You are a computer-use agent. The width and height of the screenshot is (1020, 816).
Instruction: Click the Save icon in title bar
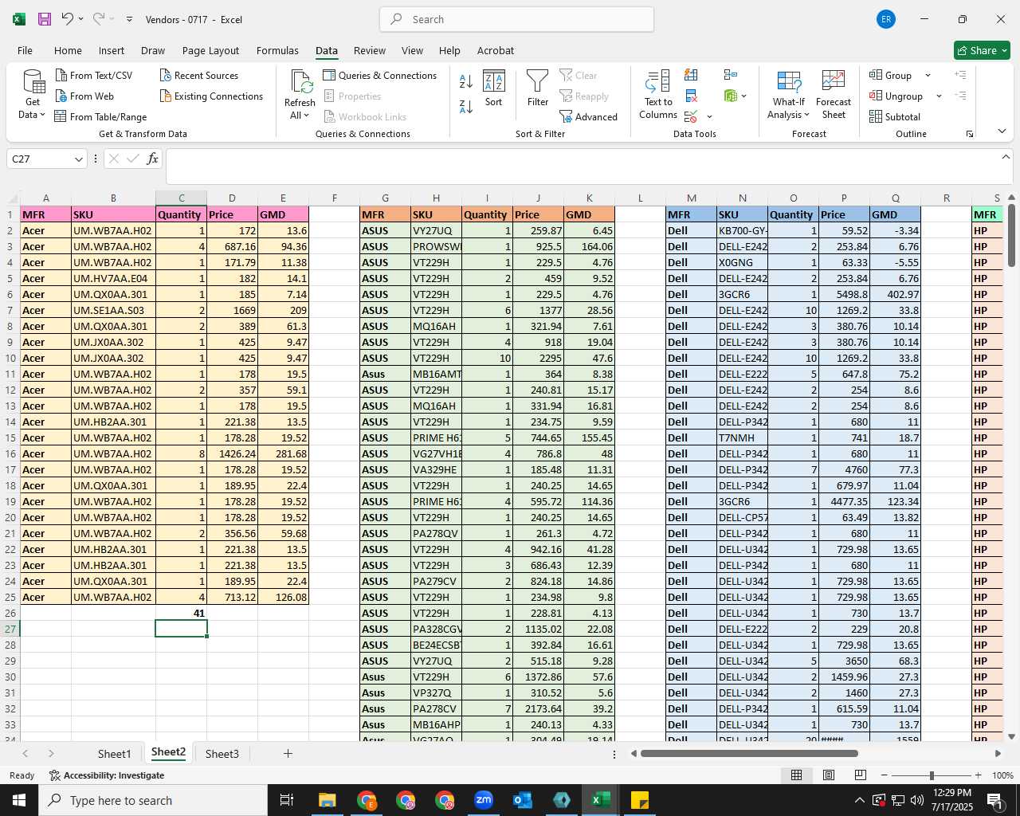[x=45, y=19]
